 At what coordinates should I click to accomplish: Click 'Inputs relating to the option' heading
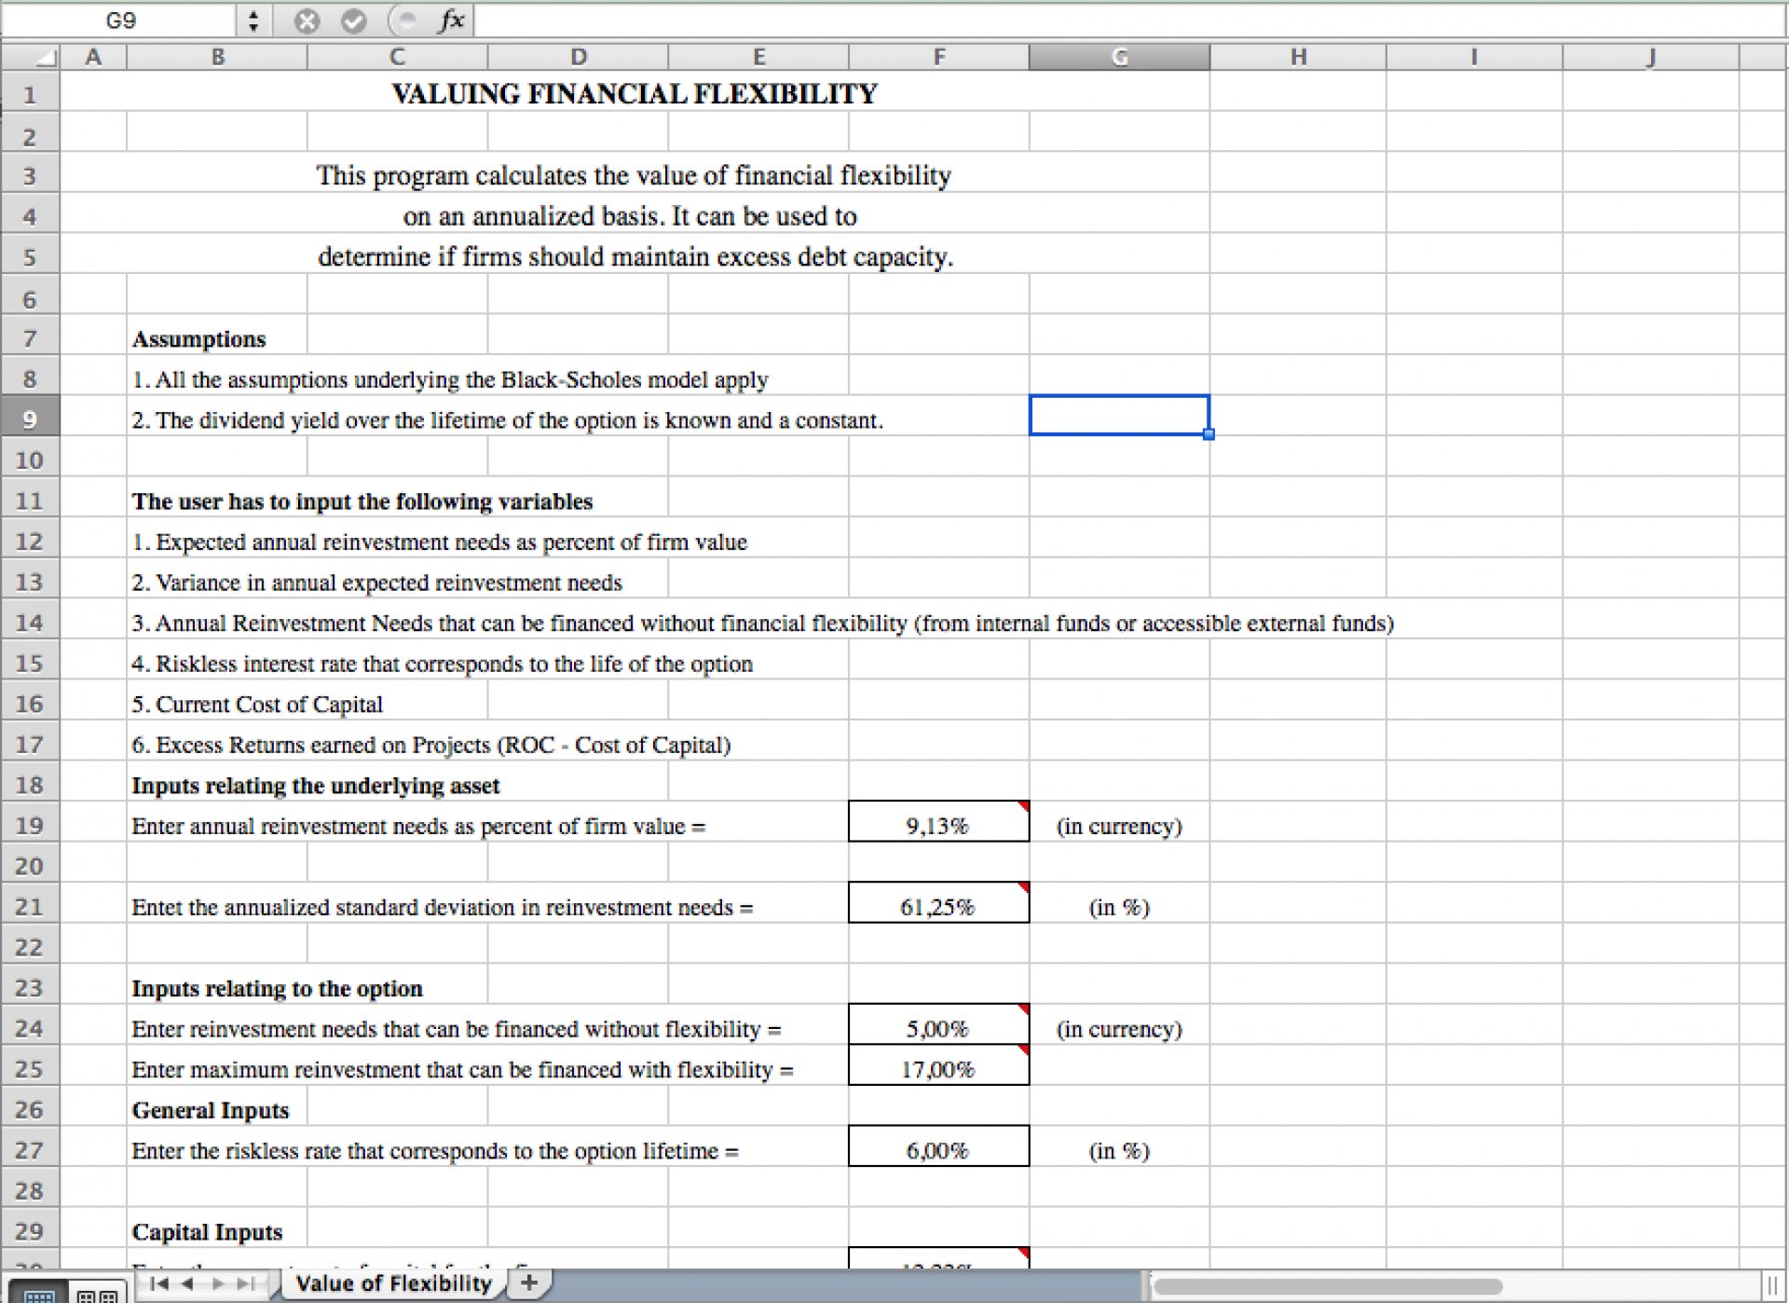277,989
